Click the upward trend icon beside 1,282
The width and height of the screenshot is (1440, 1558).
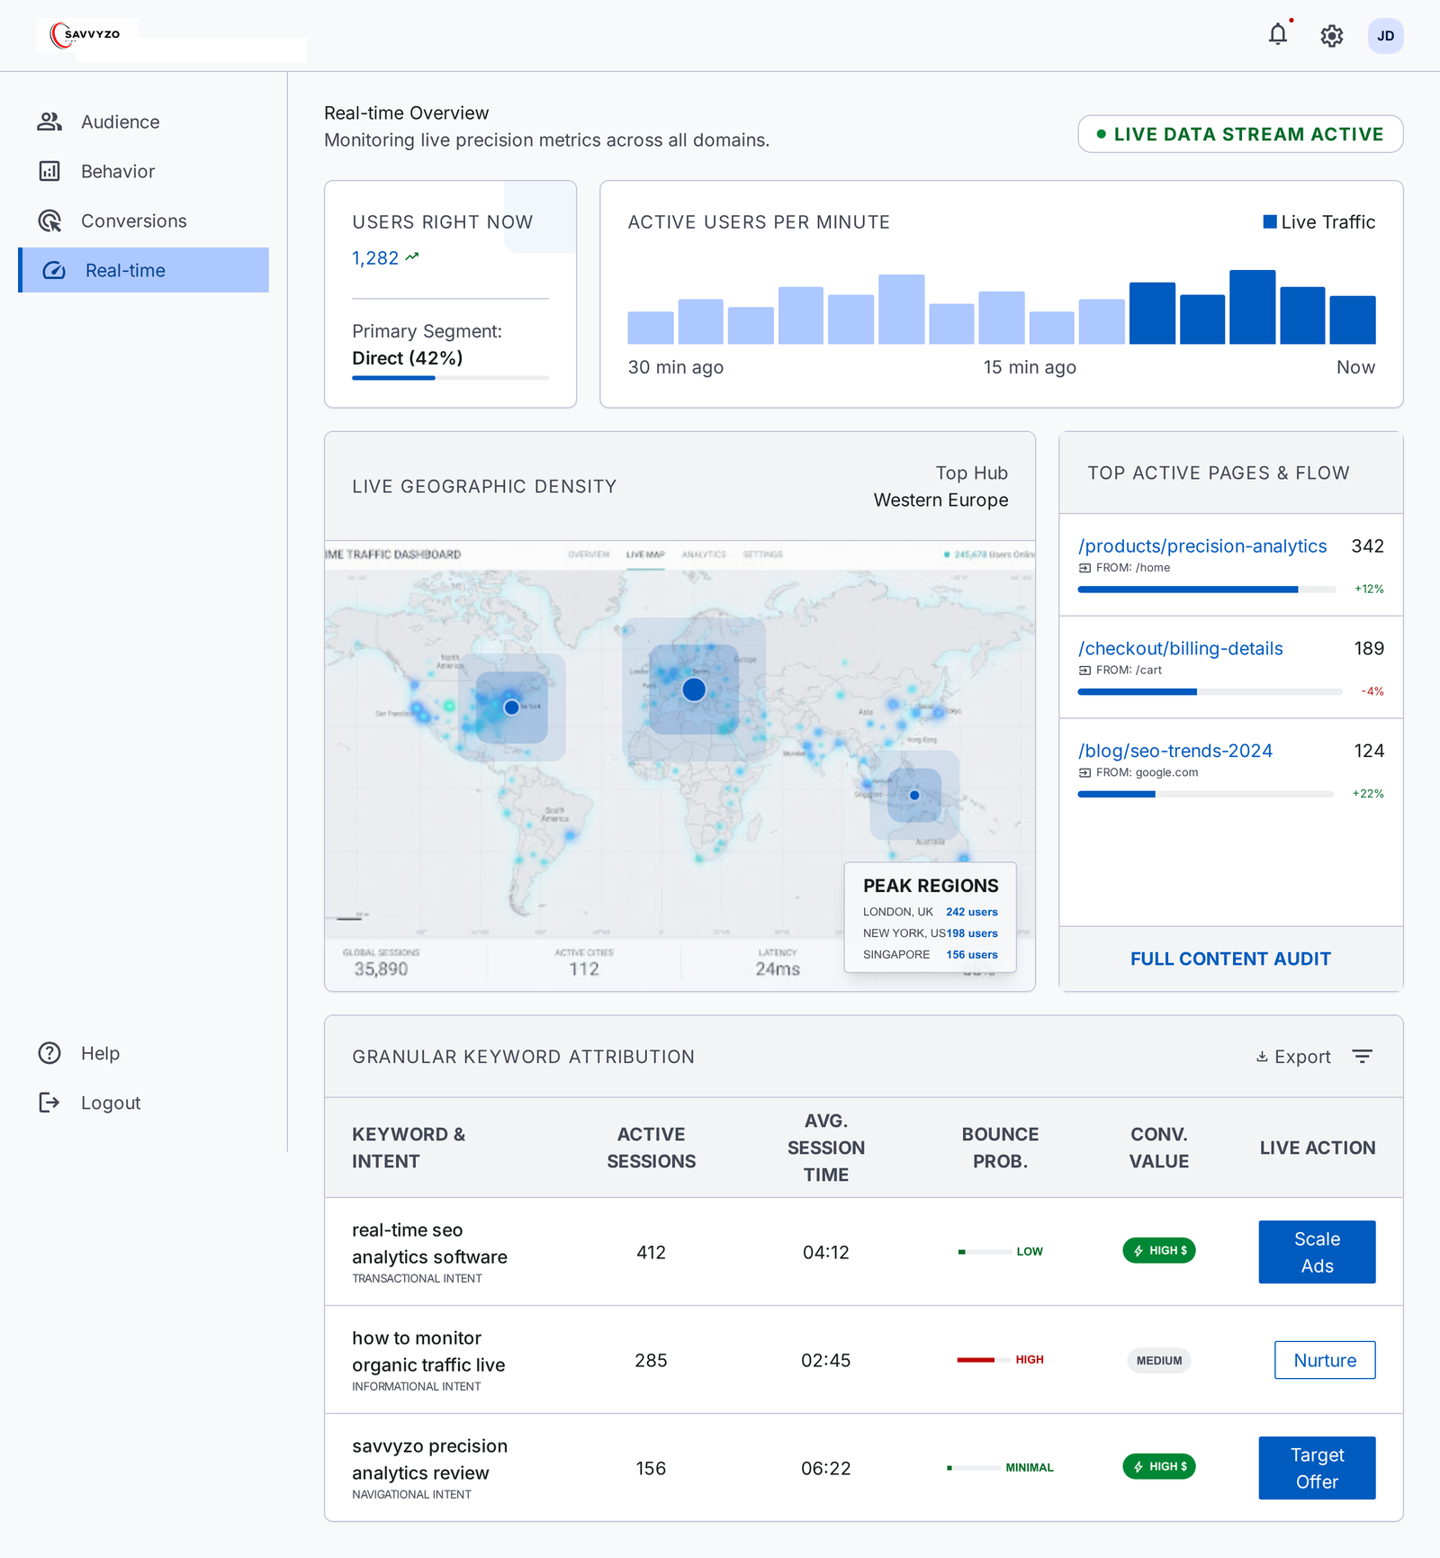[412, 257]
